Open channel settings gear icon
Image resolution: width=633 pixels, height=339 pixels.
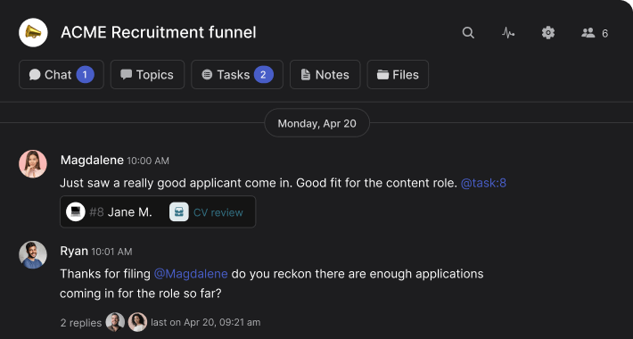pos(547,33)
